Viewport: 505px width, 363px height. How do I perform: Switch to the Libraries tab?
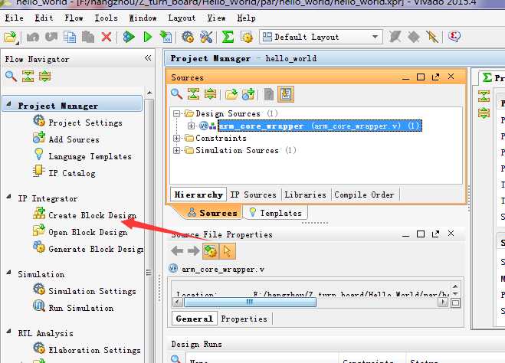tap(305, 195)
